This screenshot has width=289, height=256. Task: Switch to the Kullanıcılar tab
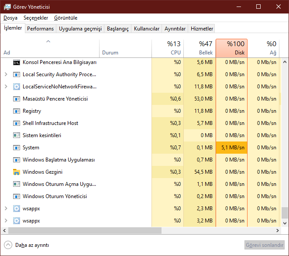click(147, 29)
